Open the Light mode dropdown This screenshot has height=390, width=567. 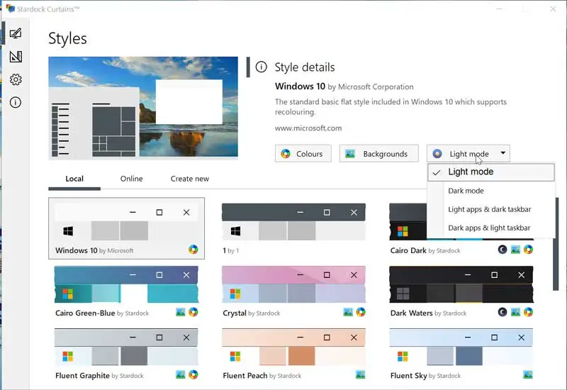pyautogui.click(x=468, y=154)
